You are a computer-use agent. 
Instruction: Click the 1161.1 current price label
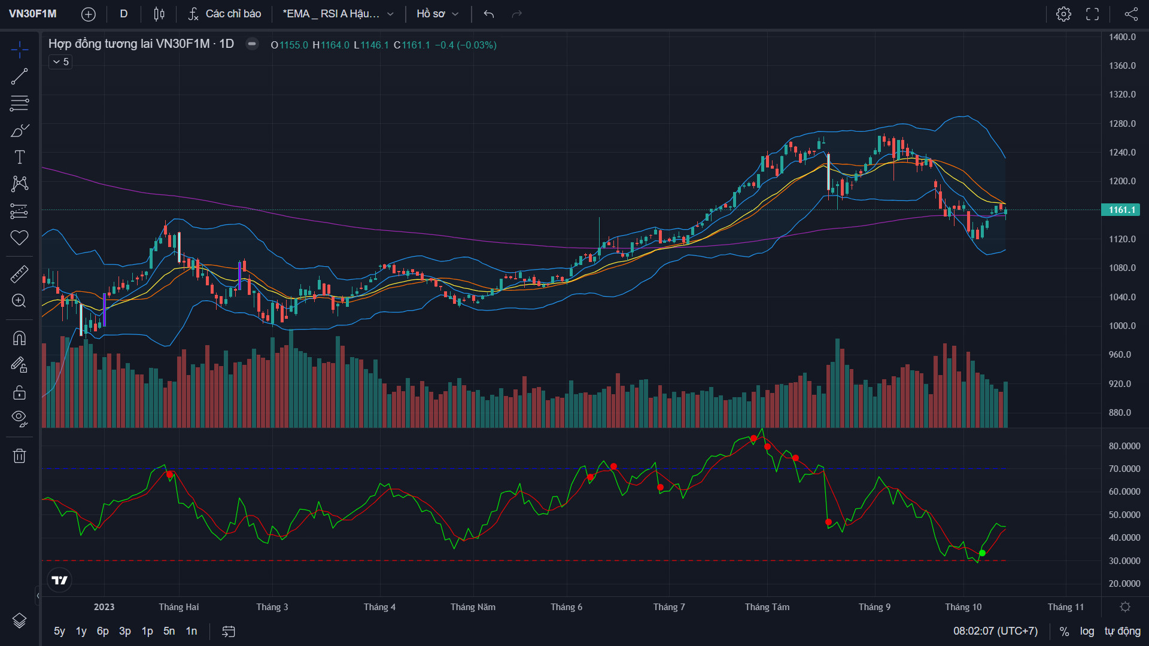1121,210
